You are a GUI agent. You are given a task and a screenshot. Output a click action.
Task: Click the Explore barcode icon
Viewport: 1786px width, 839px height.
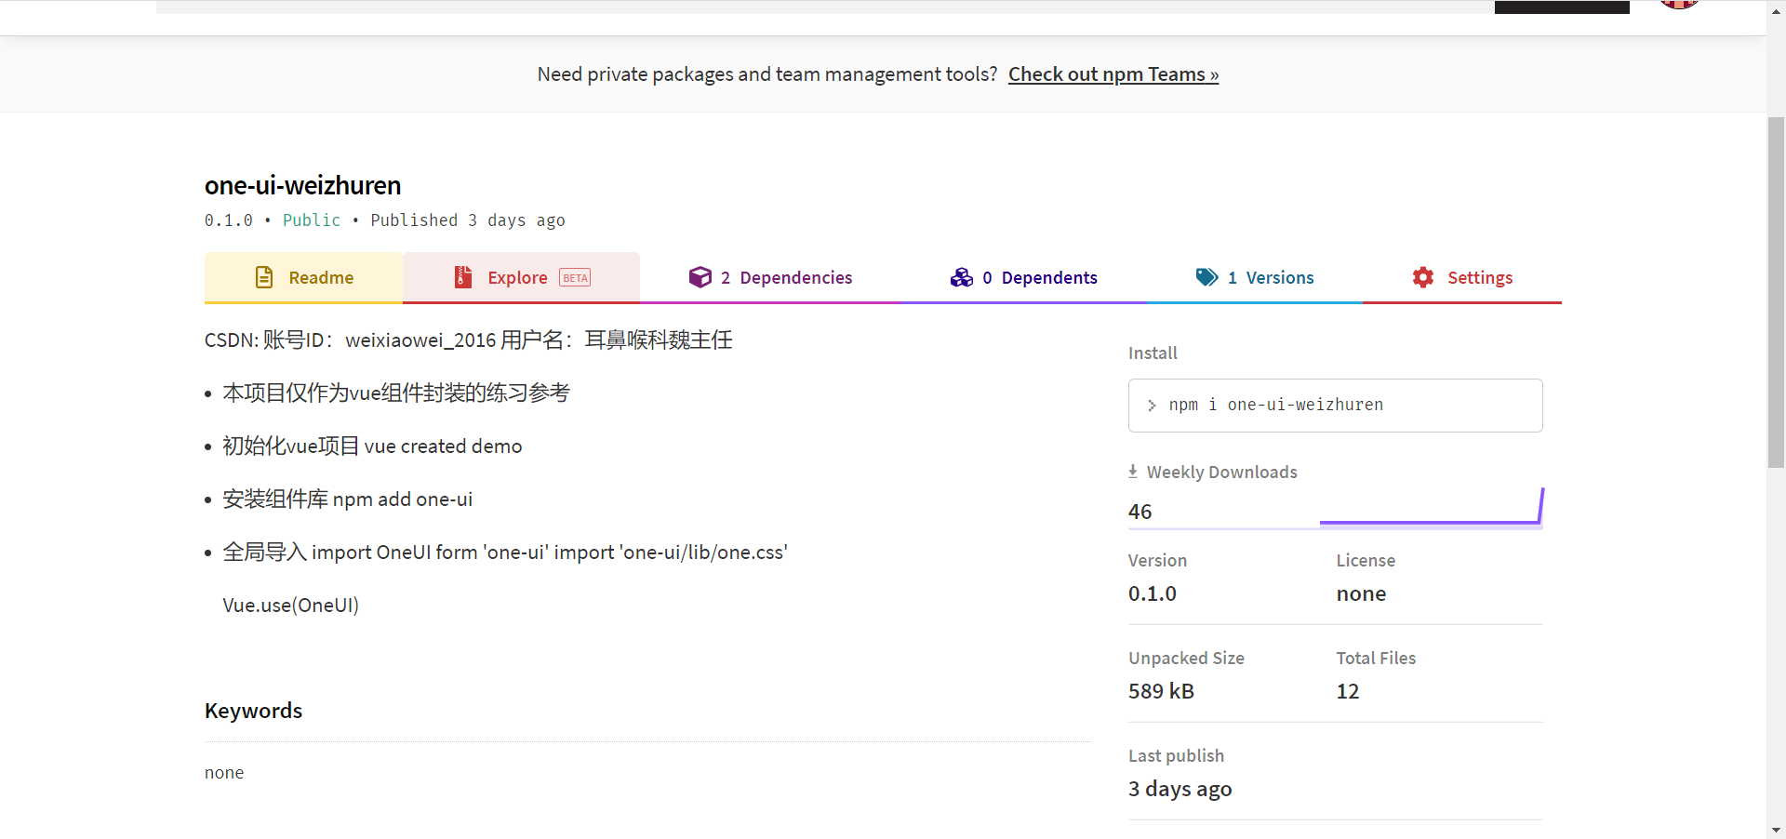click(x=462, y=276)
